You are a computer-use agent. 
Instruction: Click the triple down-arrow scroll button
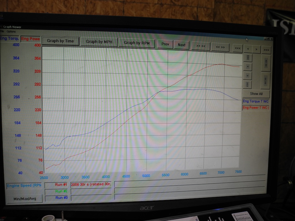(x=247, y=84)
